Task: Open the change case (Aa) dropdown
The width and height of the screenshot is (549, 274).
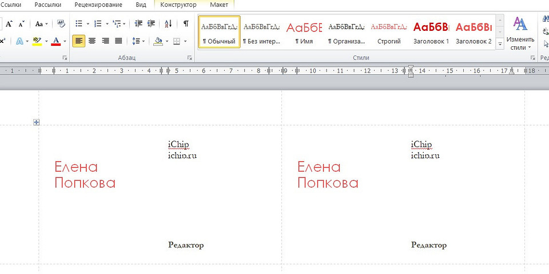Action: pyautogui.click(x=41, y=24)
